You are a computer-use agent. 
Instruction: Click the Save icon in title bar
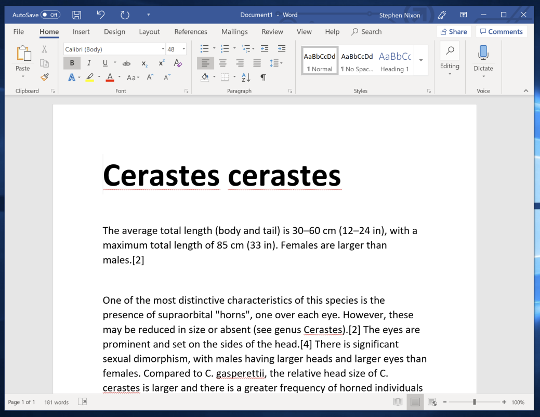point(76,15)
